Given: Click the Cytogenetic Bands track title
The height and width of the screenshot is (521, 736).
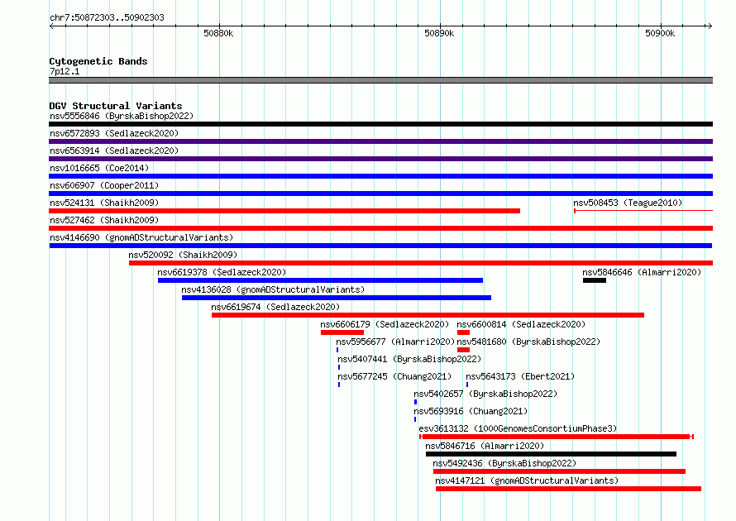Looking at the screenshot, I should 98,61.
